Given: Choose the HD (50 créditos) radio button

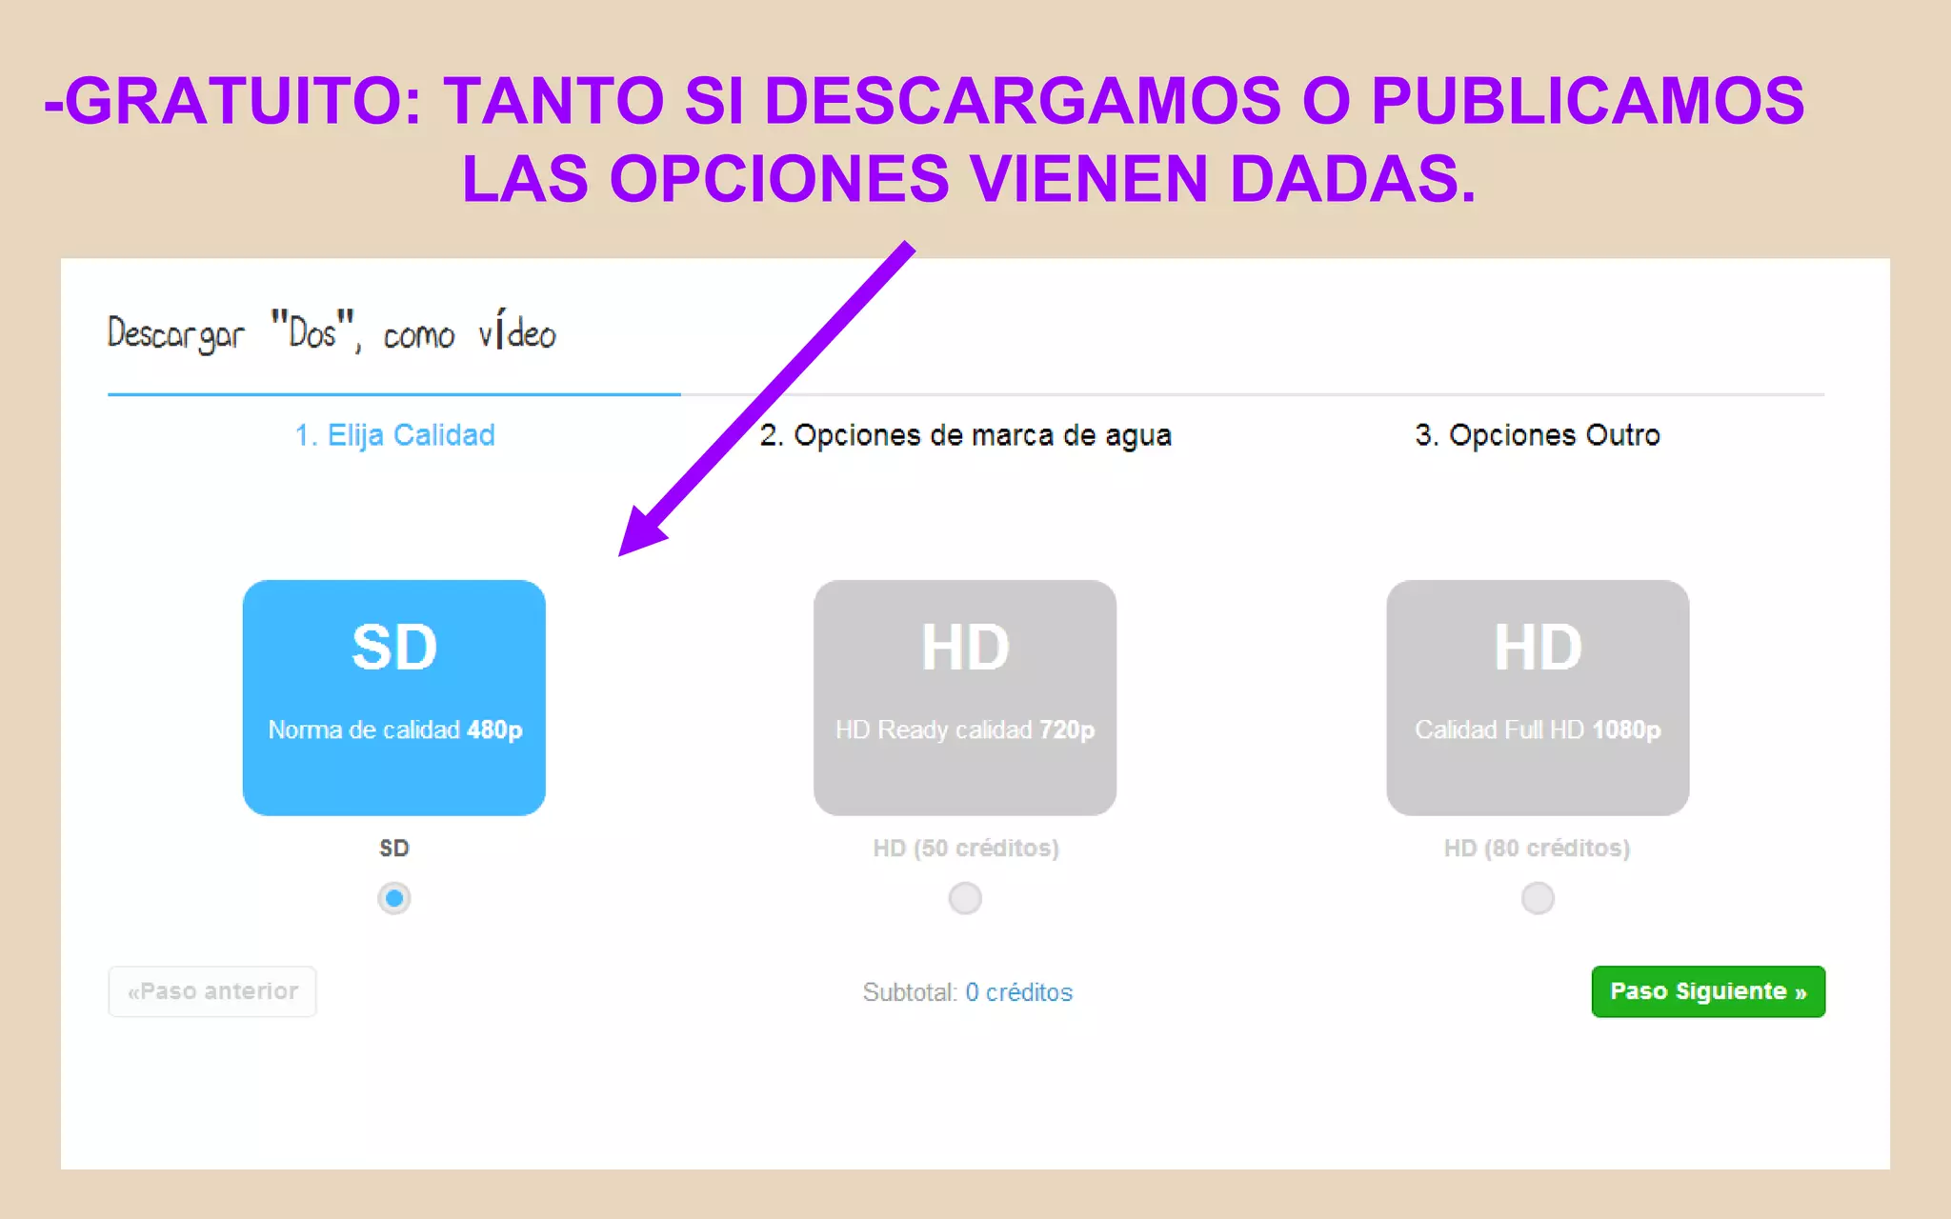Looking at the screenshot, I should [965, 898].
